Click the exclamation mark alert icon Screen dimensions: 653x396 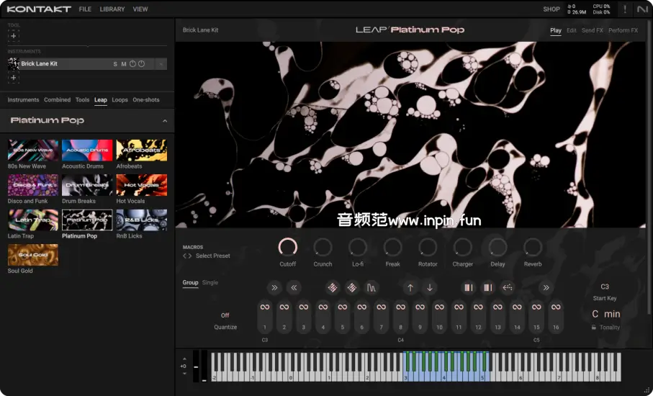click(624, 9)
